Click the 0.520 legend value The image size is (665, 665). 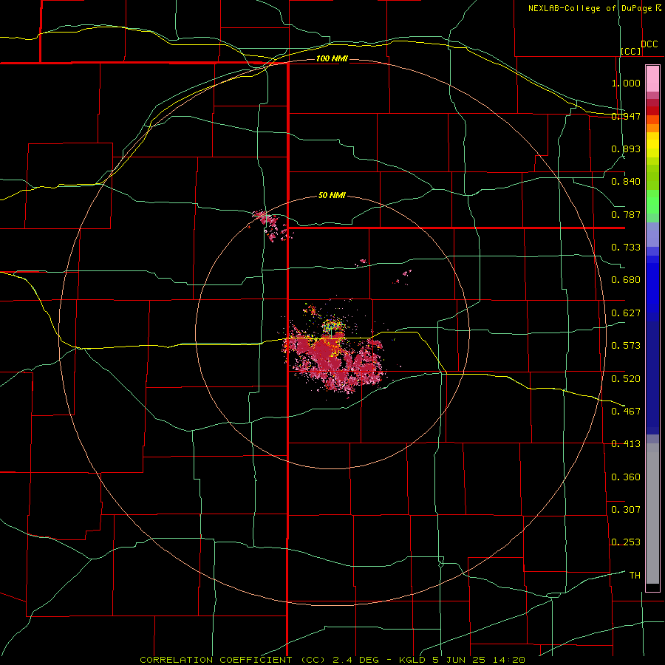click(626, 378)
